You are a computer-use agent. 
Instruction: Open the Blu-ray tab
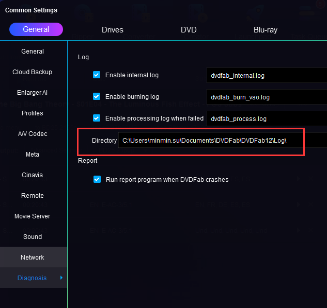(265, 30)
